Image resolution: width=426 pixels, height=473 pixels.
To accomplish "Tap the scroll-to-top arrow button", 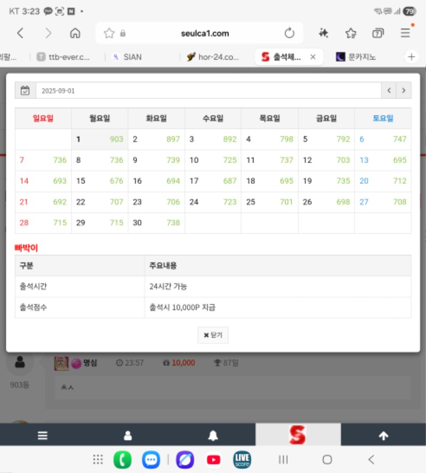I will coord(383,436).
